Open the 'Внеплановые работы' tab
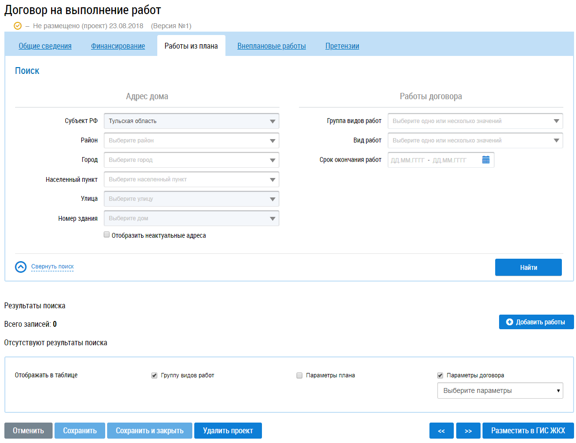576x443 pixels. (x=271, y=46)
